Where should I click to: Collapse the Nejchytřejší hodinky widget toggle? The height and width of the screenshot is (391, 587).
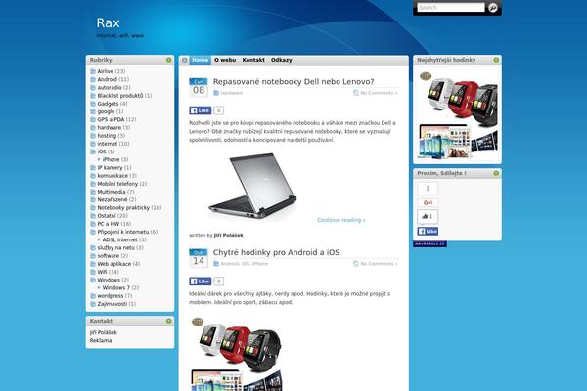pyautogui.click(x=496, y=60)
